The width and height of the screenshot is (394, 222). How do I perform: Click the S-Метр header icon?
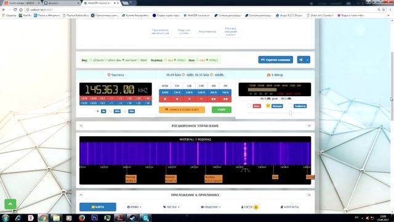[268, 75]
